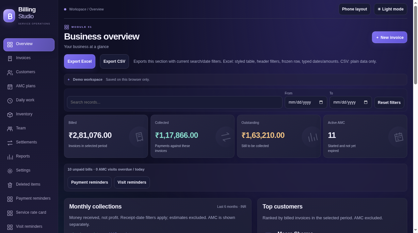Select Settlements in the sidebar menu
The image size is (418, 233).
pyautogui.click(x=29, y=143)
